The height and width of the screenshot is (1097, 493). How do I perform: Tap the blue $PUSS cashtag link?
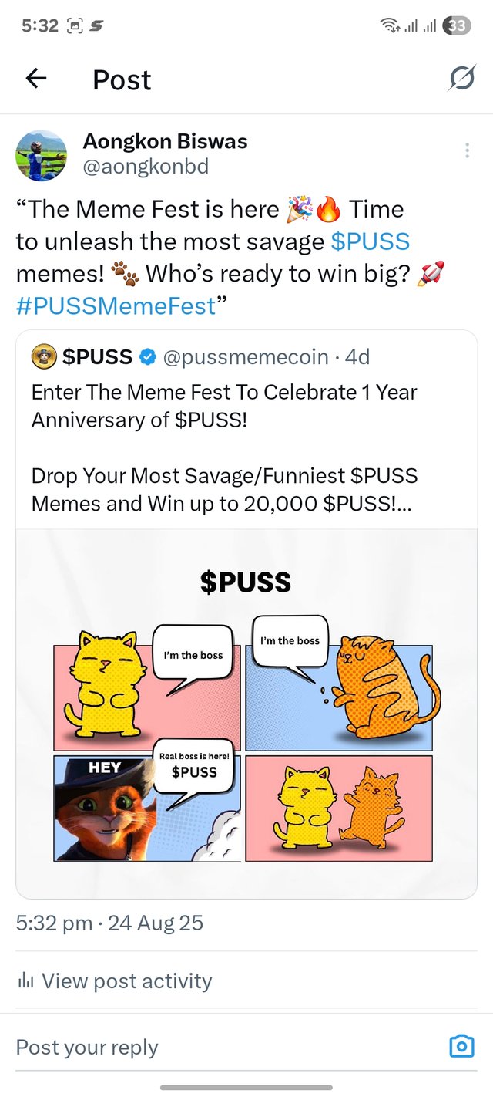(x=370, y=241)
